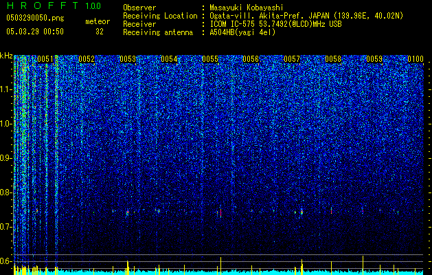The width and height of the screenshot is (432, 275).
Task: Click the kHz axis unit label
Action: (6, 56)
